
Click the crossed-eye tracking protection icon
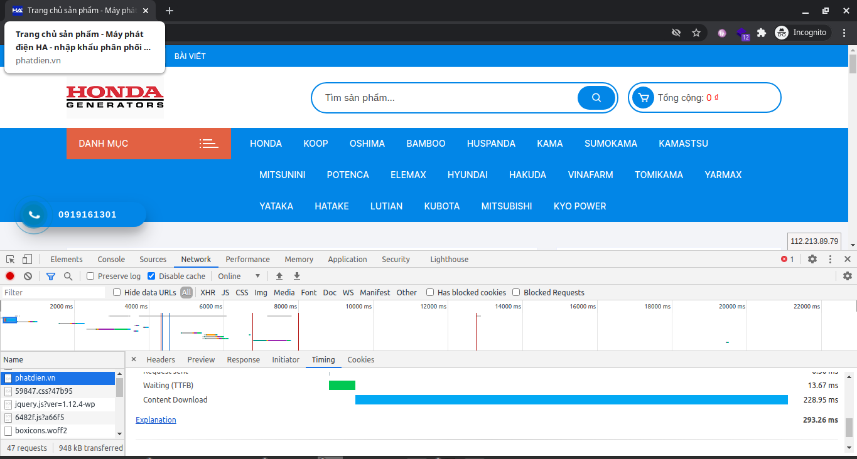tap(676, 33)
